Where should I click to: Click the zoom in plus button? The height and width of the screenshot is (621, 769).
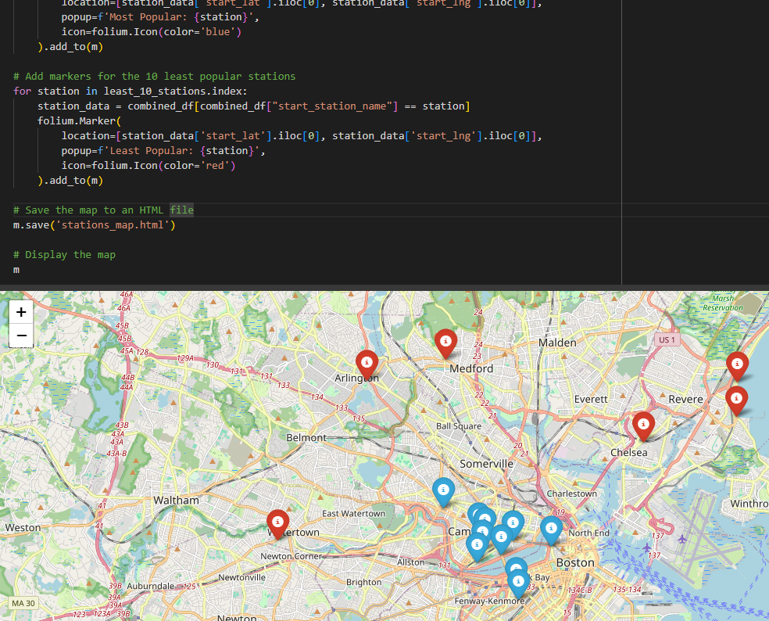coord(20,310)
